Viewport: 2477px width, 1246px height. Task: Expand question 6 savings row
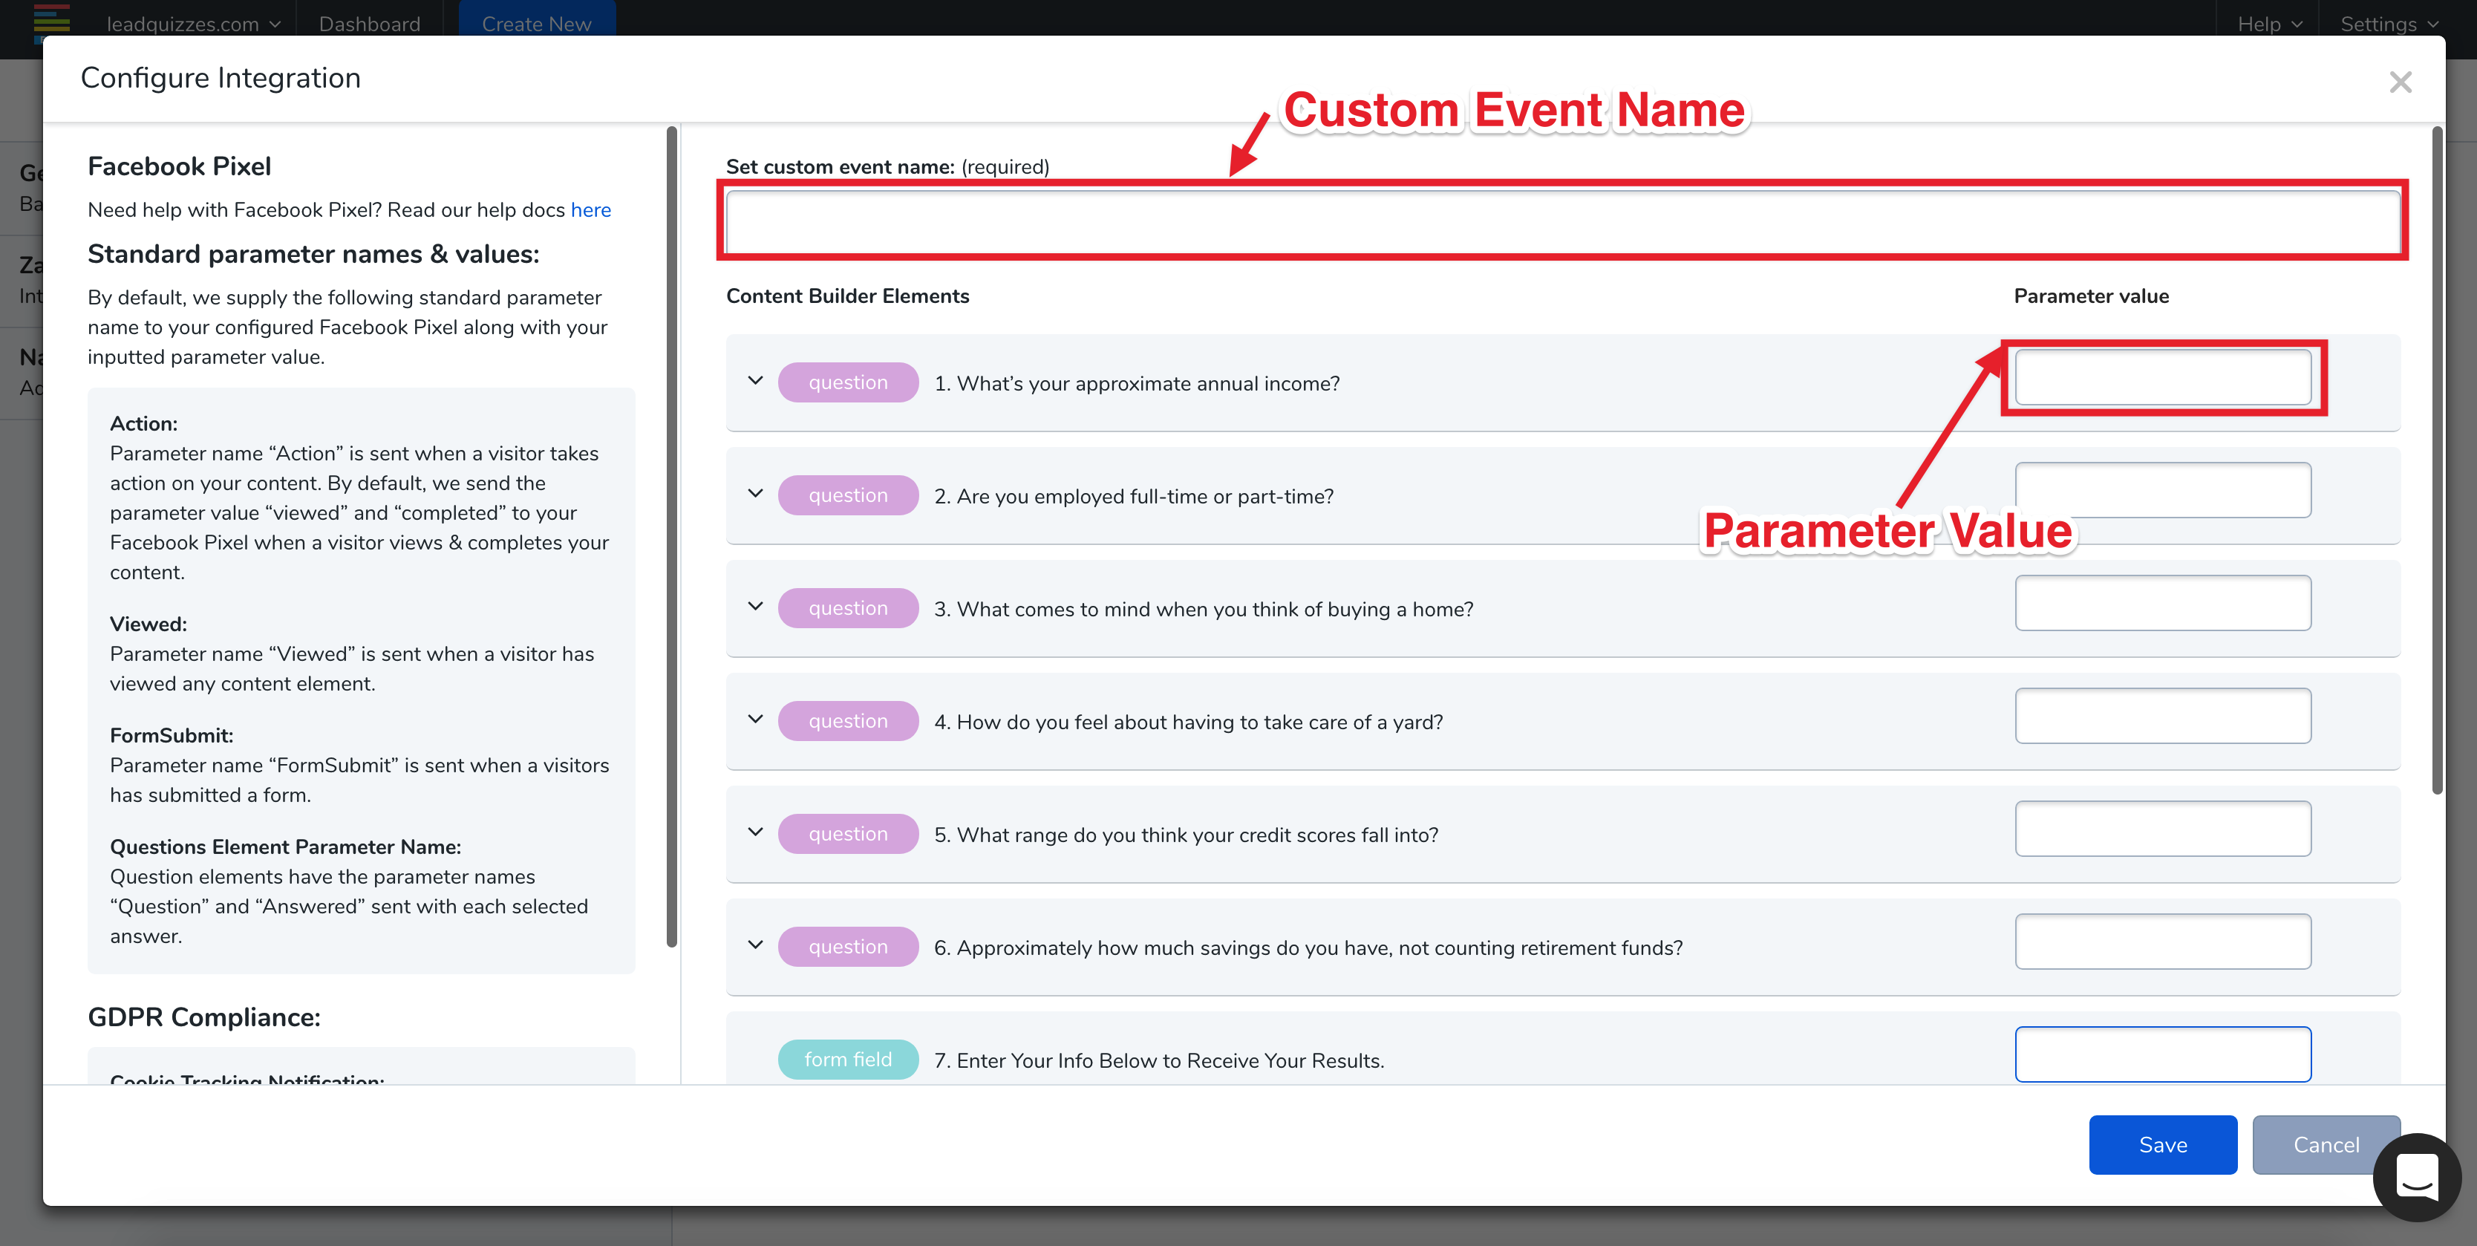[756, 945]
